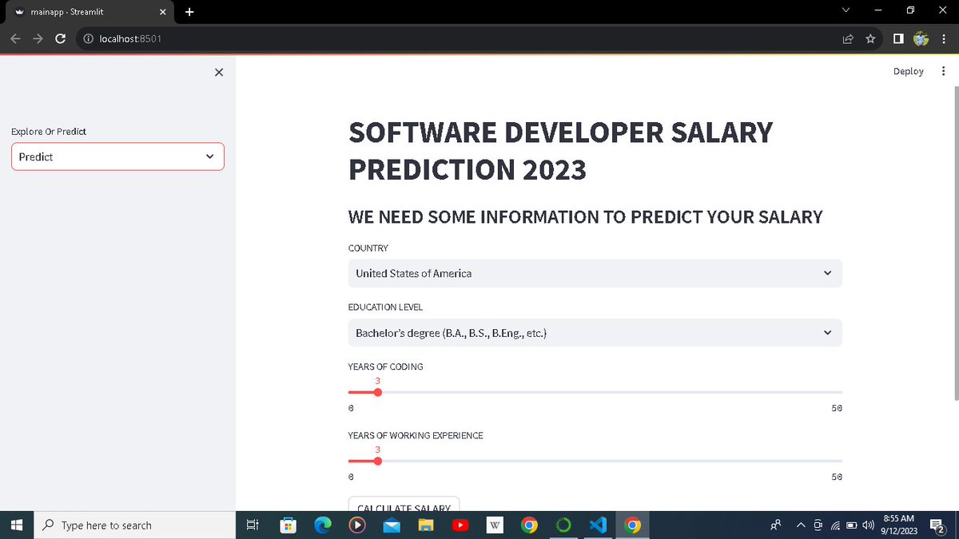Open battery status tray icon

[x=852, y=525]
